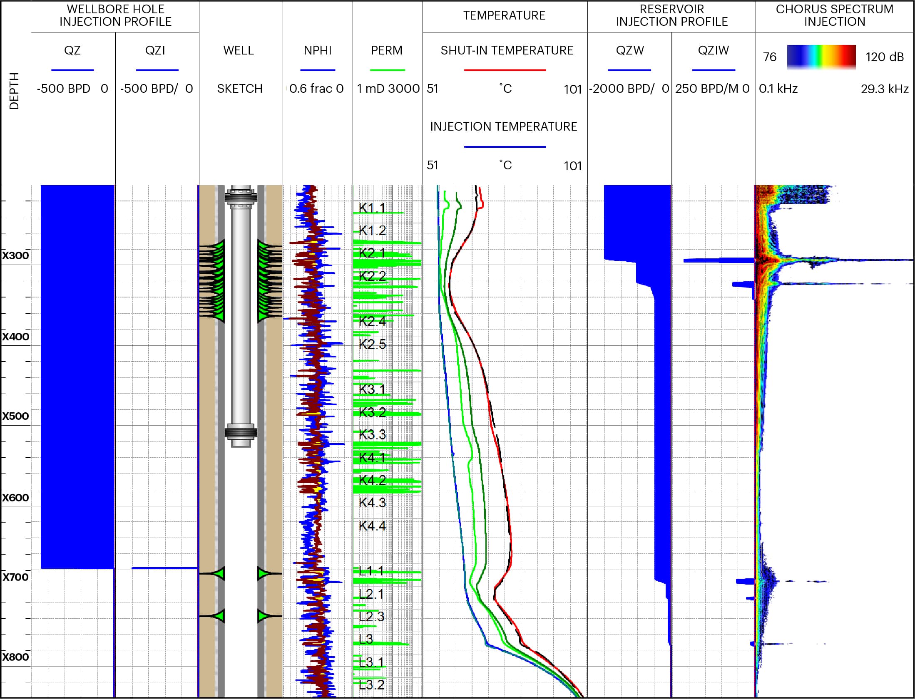Click the NPHI curve legend line
Screen dimensions: 915x699
pos(318,70)
